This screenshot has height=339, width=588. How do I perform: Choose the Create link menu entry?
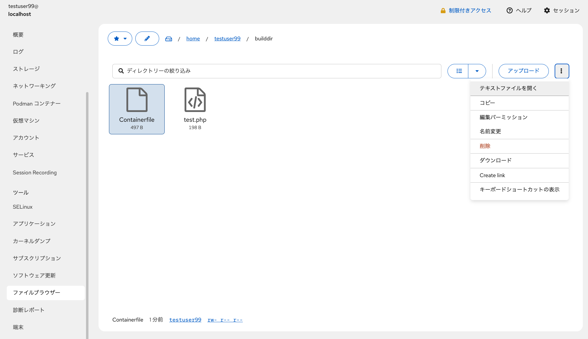tap(492, 175)
